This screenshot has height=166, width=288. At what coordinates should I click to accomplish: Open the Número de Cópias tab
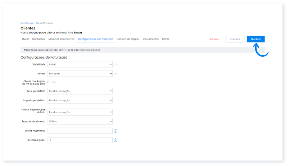[128, 39]
